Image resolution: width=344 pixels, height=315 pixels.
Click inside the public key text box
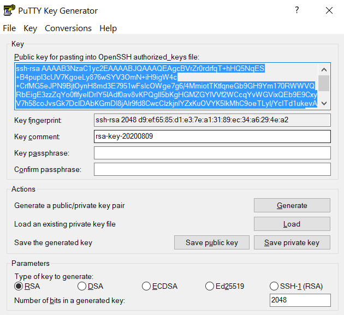167,86
